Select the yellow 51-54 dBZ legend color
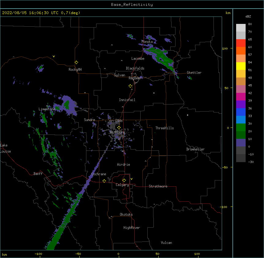 241,66
